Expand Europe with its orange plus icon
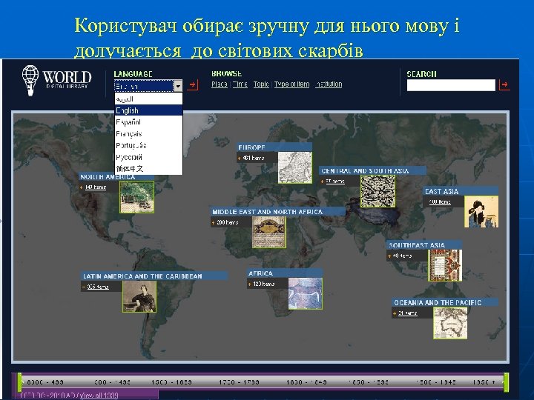This screenshot has height=400, width=534. pyautogui.click(x=239, y=159)
